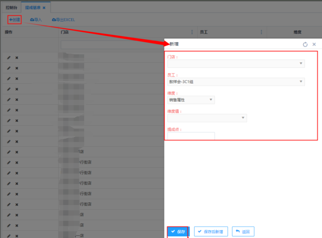322x238 pixels.
Task: Click 导出EXCEL export button
Action: pyautogui.click(x=63, y=20)
